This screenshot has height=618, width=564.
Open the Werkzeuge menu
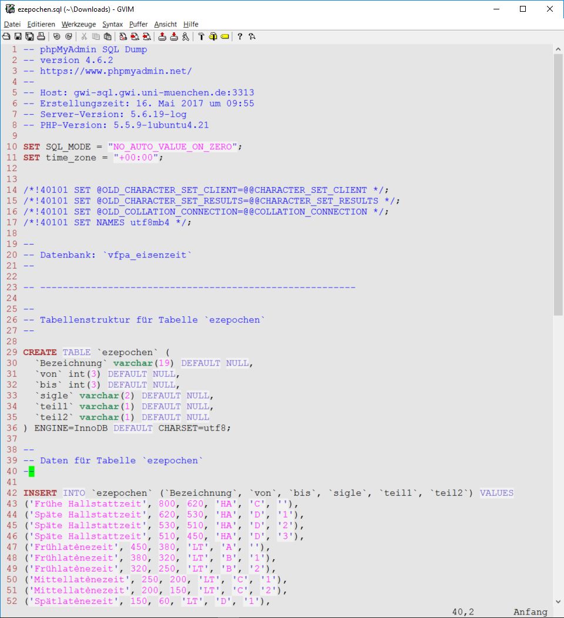[x=79, y=25]
